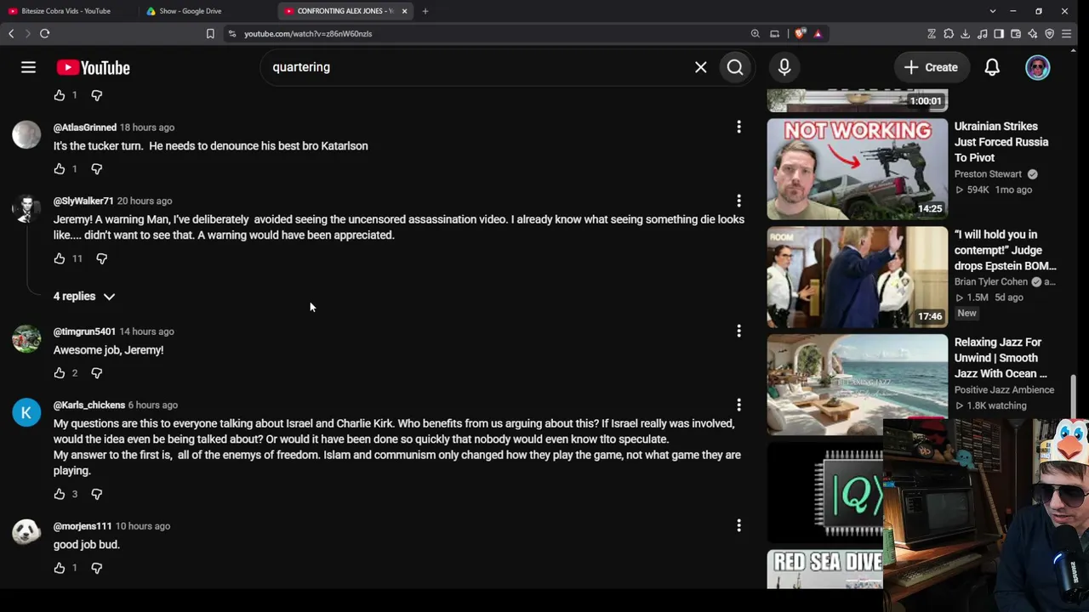Reload the current page

click(x=44, y=34)
